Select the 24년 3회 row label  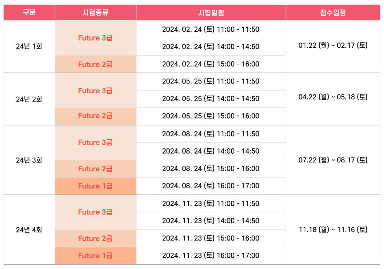coord(29,160)
